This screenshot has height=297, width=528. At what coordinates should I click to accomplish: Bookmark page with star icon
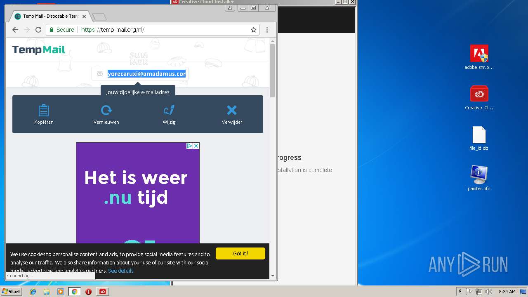254,30
